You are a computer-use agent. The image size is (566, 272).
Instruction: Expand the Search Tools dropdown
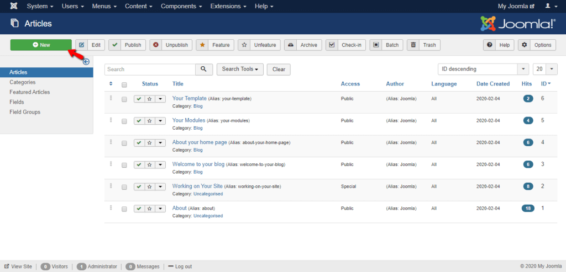point(240,70)
